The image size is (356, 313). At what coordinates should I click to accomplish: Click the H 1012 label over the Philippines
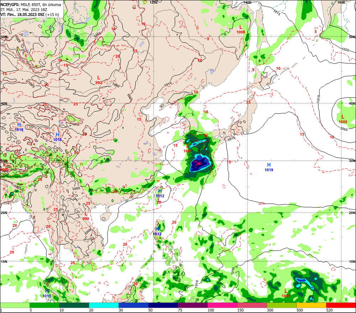pyautogui.click(x=157, y=231)
